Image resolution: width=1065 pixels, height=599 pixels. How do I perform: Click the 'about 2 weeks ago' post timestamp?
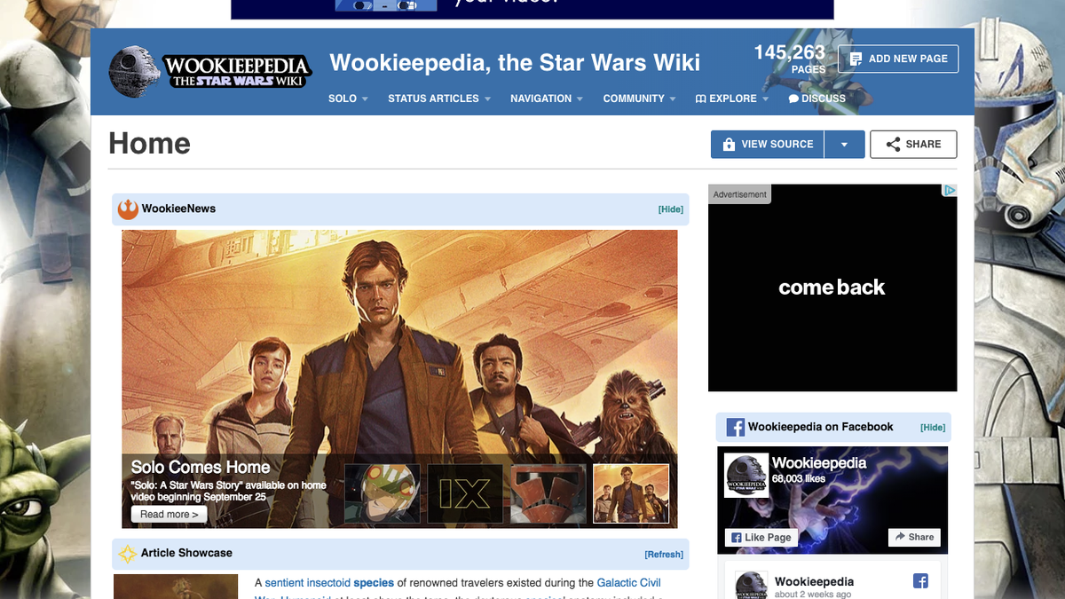(x=813, y=595)
